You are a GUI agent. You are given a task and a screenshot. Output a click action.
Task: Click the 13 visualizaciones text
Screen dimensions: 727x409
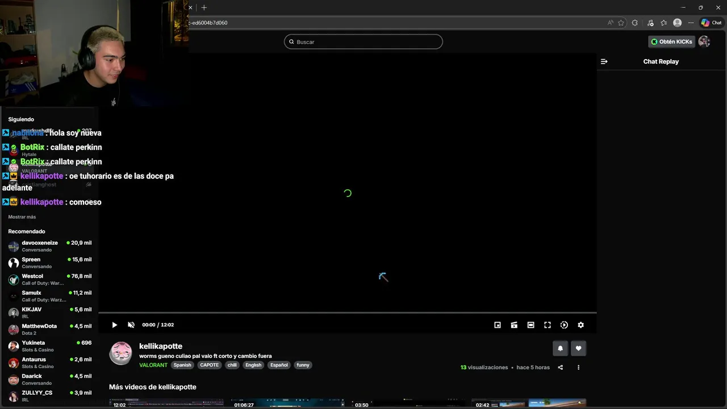(x=484, y=368)
